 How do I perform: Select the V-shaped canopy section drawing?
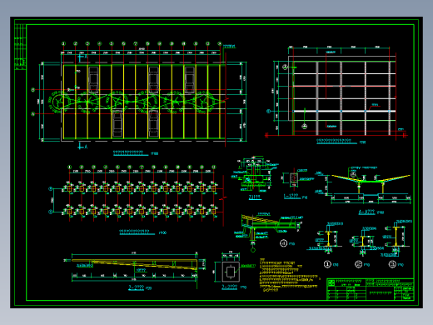pyautogui.click(x=364, y=185)
